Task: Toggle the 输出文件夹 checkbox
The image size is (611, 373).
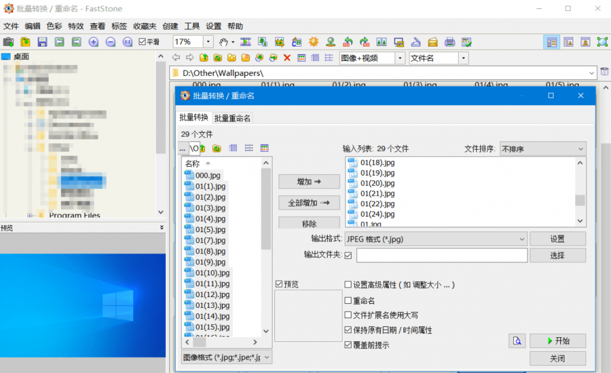Action: pos(348,255)
